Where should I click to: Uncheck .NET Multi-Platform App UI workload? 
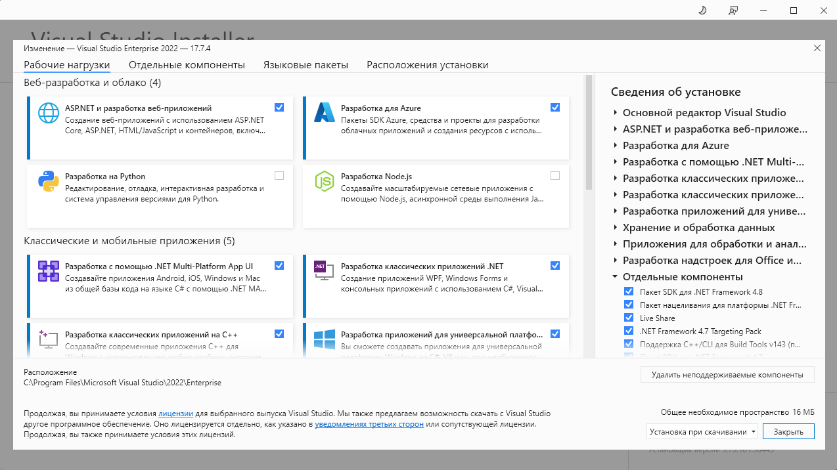(x=279, y=265)
